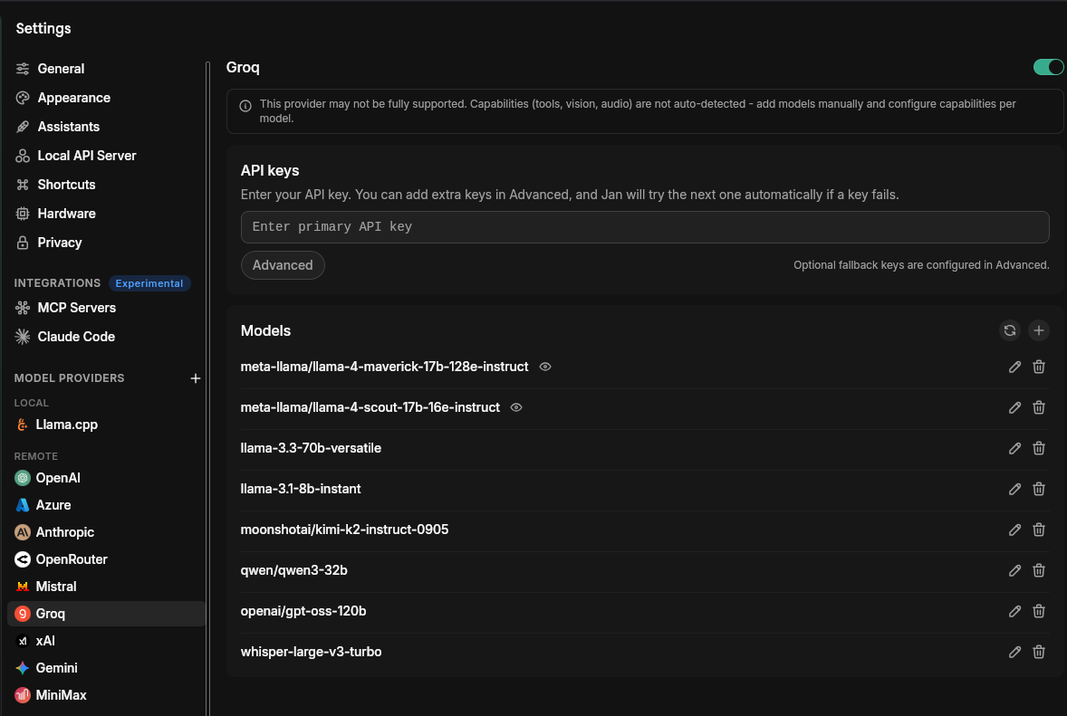
Task: Click the Experimental badge
Action: point(149,283)
